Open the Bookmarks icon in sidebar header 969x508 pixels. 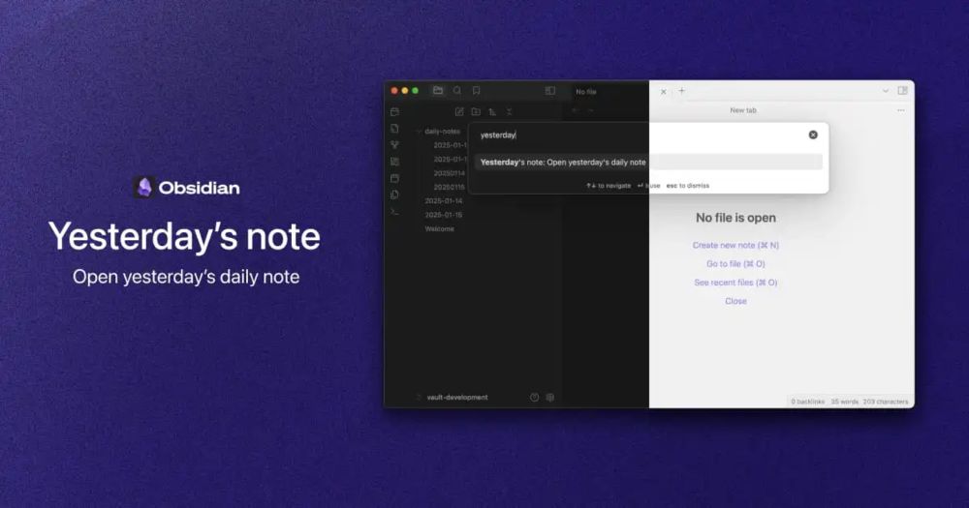coord(477,91)
